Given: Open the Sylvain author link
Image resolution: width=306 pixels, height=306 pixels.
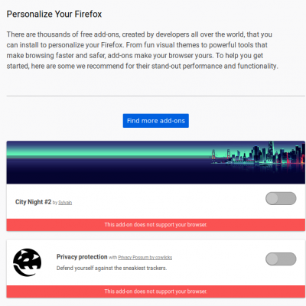Looking at the screenshot, I should pyautogui.click(x=65, y=203).
